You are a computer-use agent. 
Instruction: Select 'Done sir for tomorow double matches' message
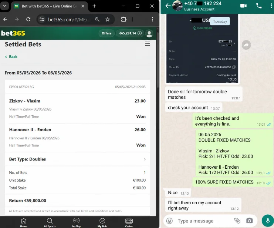[204, 94]
